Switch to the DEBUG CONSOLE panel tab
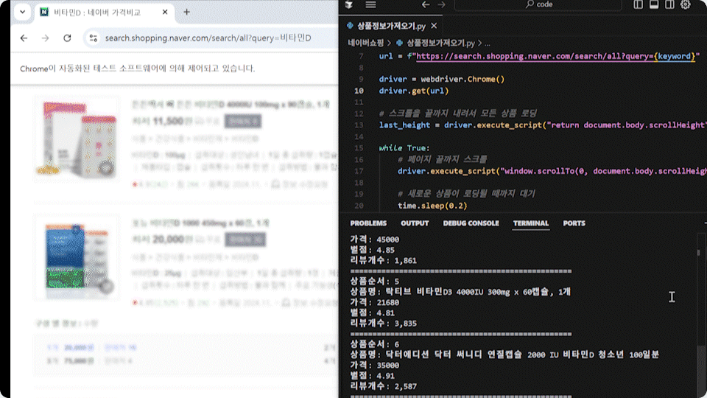This screenshot has height=398, width=707. pos(471,223)
